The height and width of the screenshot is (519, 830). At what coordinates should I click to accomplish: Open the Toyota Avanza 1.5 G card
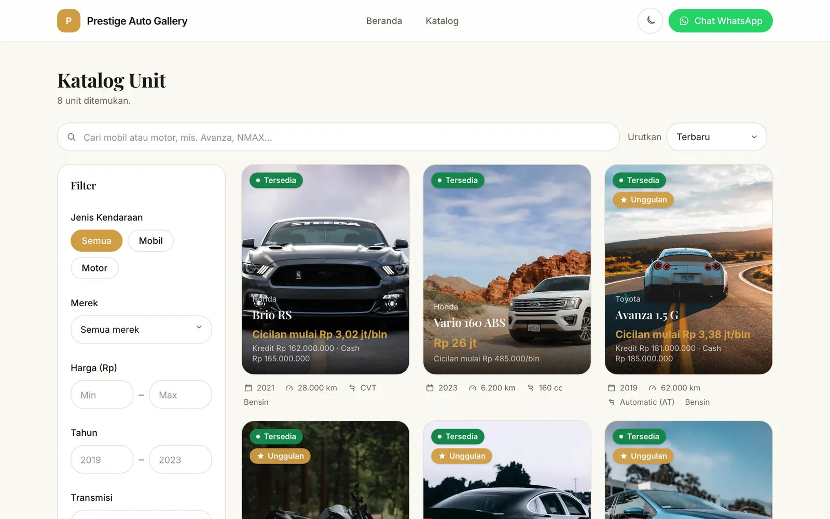click(688, 269)
